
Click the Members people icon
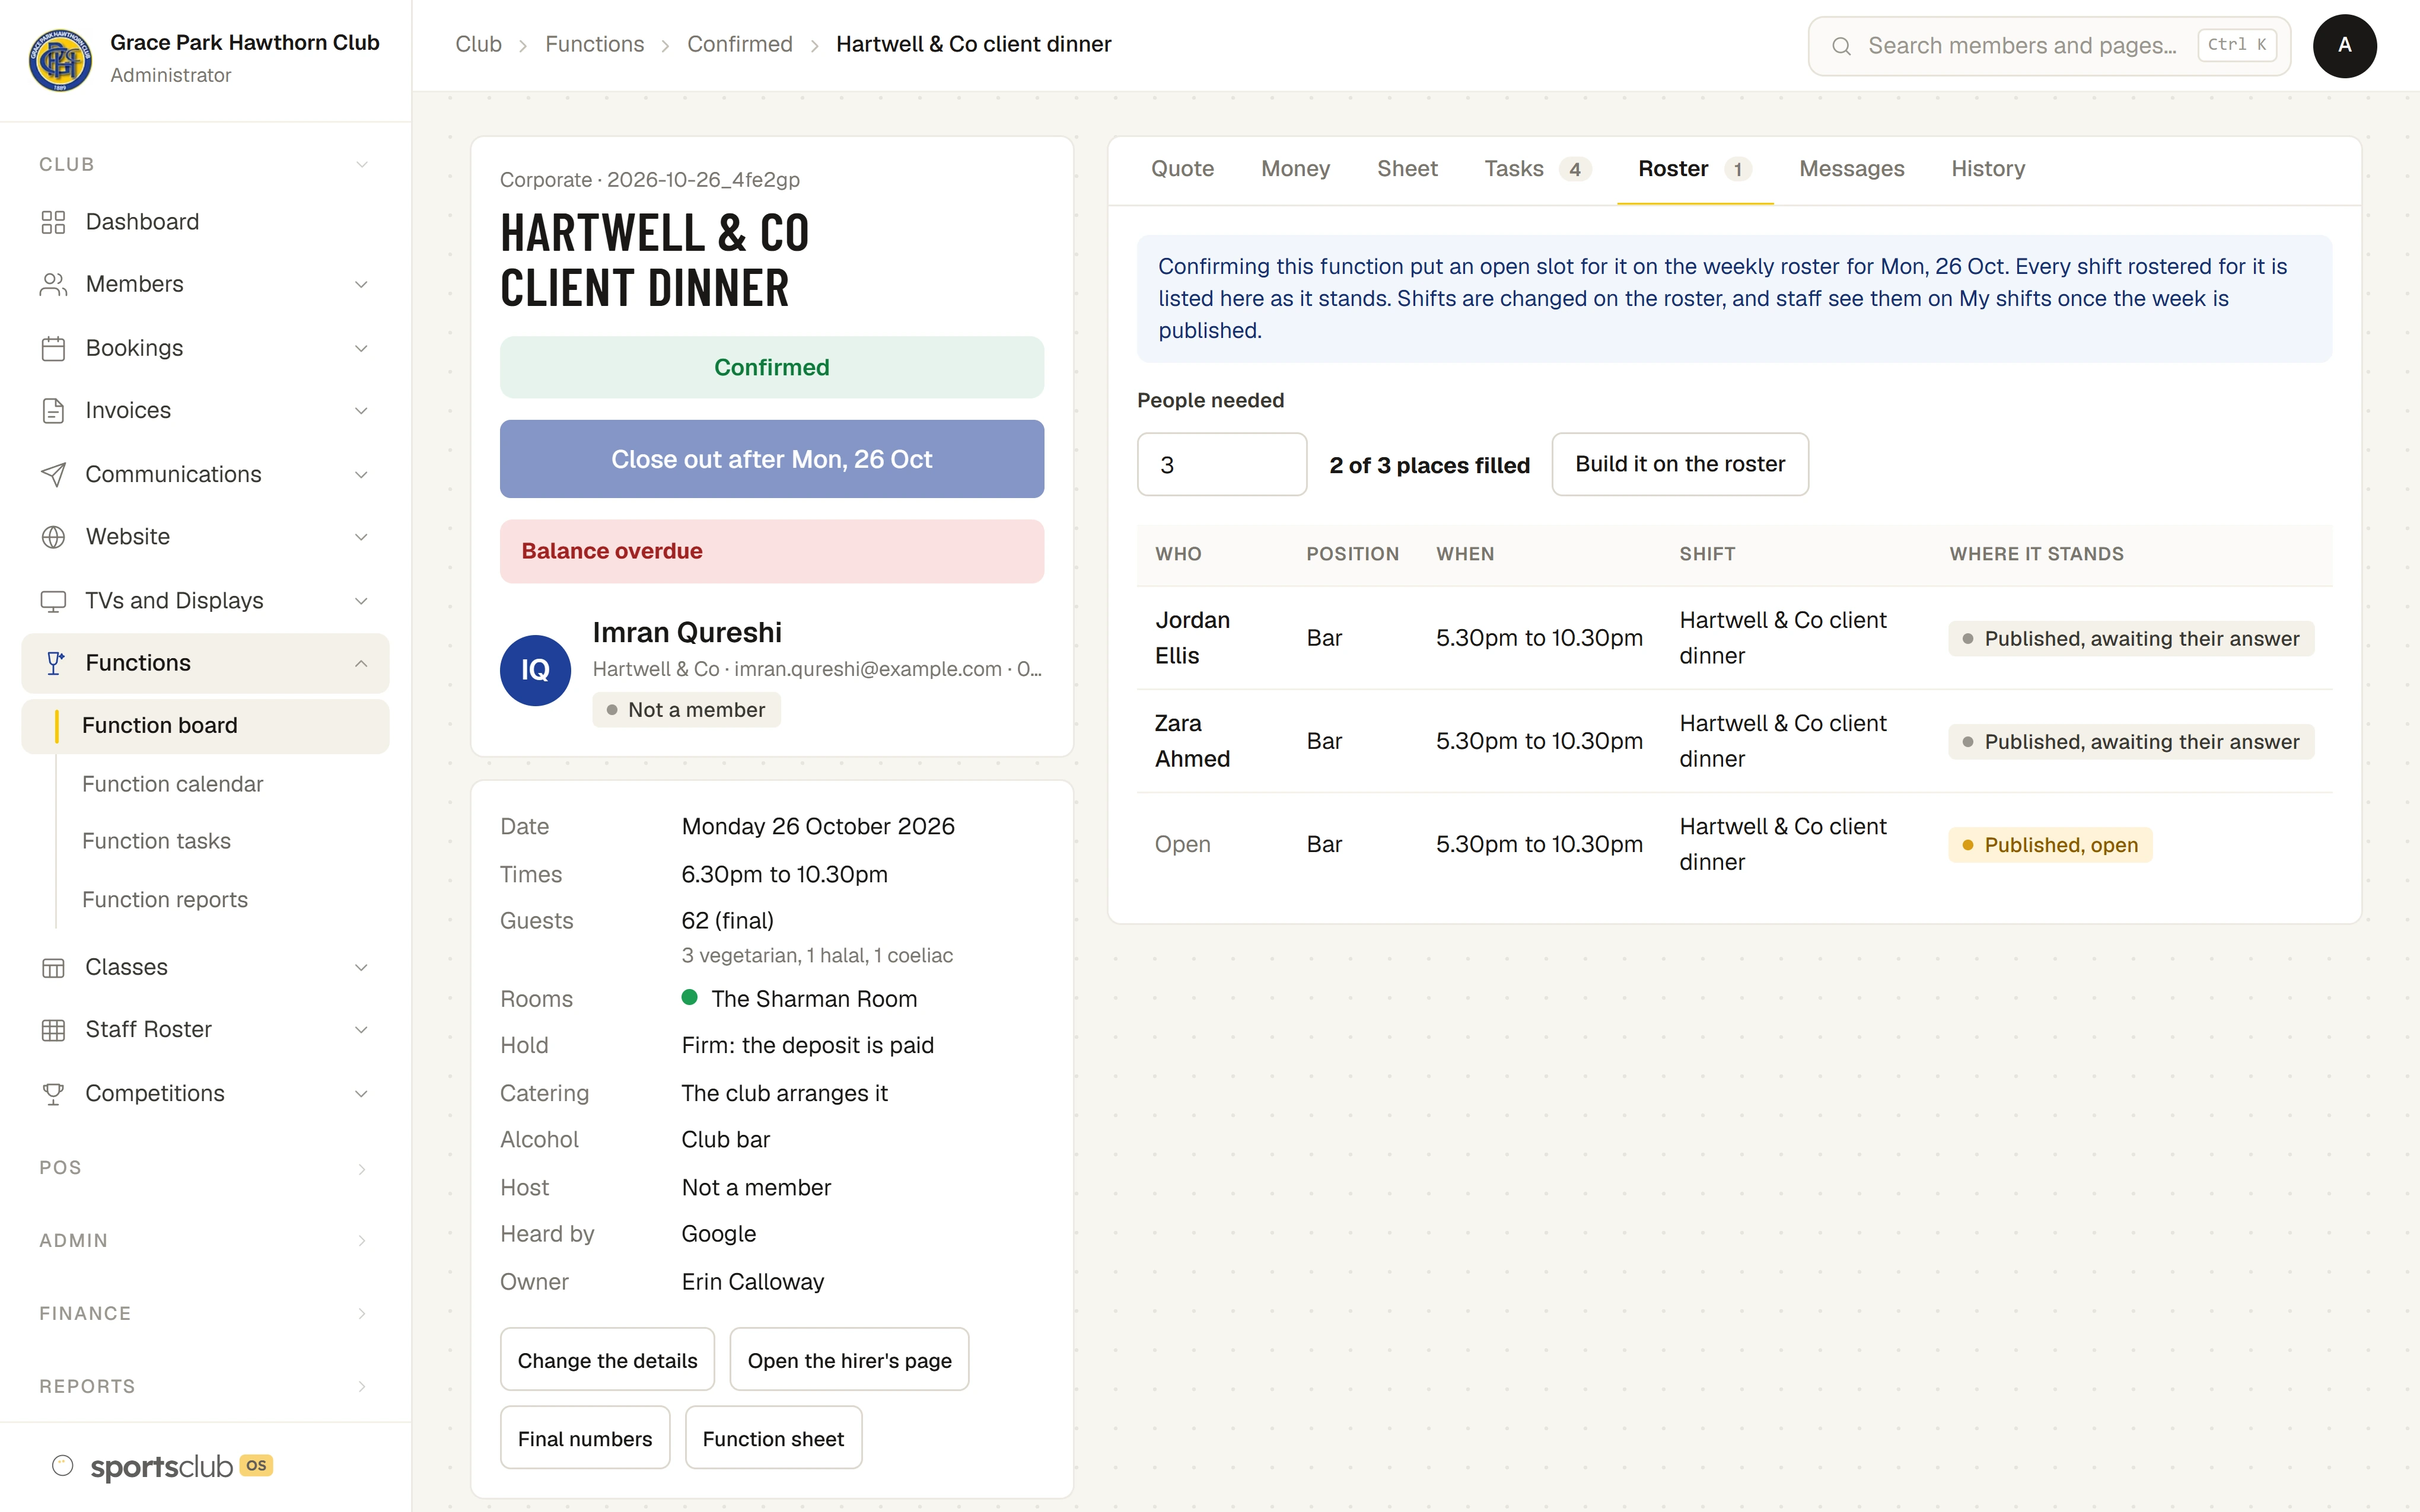pos(53,284)
